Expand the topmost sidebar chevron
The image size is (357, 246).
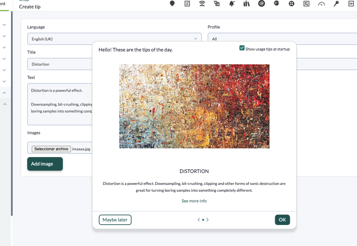[4, 25]
